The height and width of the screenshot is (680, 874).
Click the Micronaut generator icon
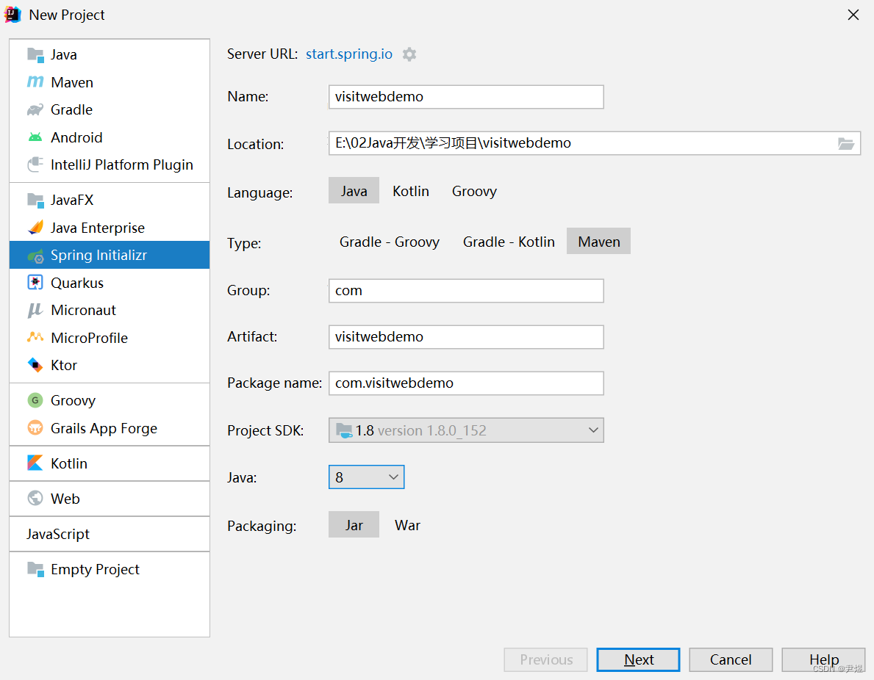click(x=36, y=310)
